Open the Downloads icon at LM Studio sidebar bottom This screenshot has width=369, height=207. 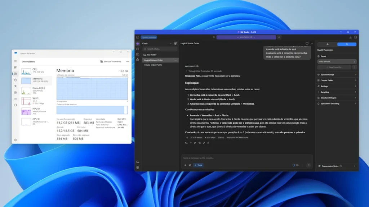click(x=138, y=162)
